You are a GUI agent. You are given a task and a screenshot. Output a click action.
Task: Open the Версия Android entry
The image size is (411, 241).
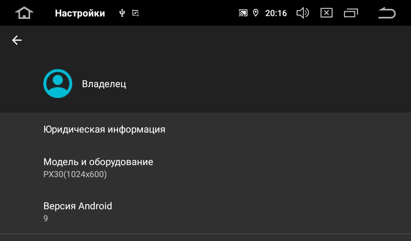pyautogui.click(x=205, y=212)
